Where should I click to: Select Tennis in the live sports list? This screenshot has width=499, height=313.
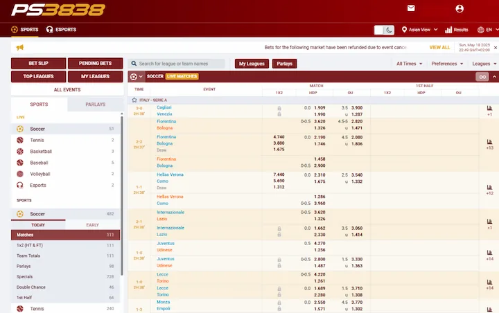click(x=37, y=140)
